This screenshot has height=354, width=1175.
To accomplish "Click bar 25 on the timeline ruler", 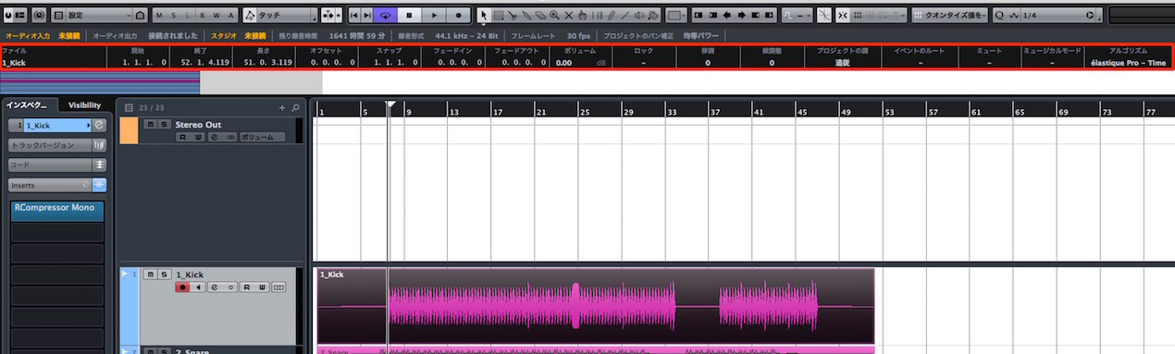I will [x=585, y=112].
